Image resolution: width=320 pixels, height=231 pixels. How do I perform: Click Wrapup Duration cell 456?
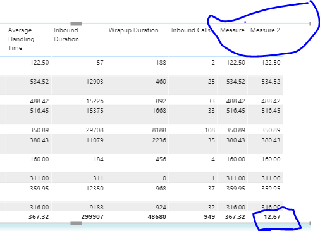click(x=161, y=159)
